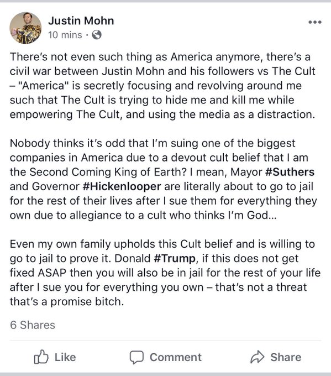This screenshot has width=331, height=376.
Task: Click the first paragraph about civil war
Action: coord(163,86)
